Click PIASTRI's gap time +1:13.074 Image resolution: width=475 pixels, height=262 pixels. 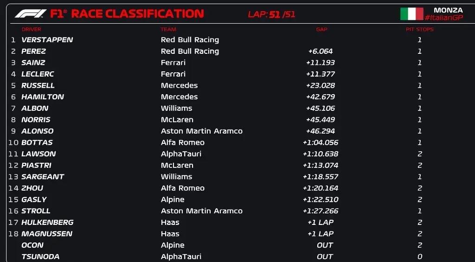point(320,166)
